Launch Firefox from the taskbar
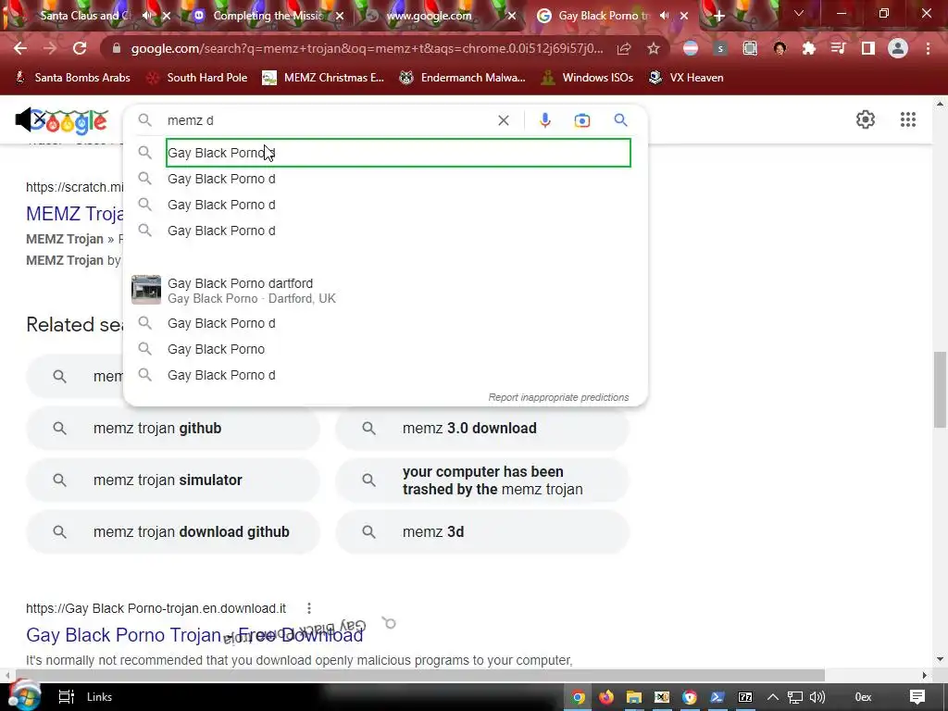This screenshot has width=948, height=711. tap(605, 697)
